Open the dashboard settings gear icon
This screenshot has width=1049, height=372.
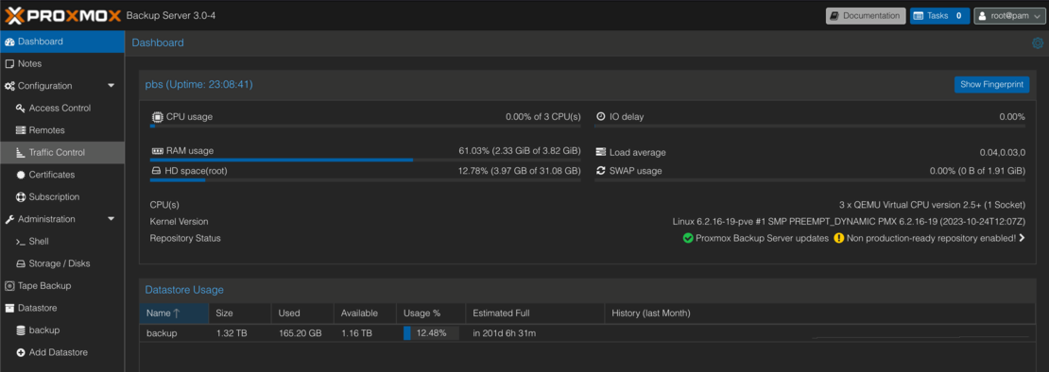1037,42
